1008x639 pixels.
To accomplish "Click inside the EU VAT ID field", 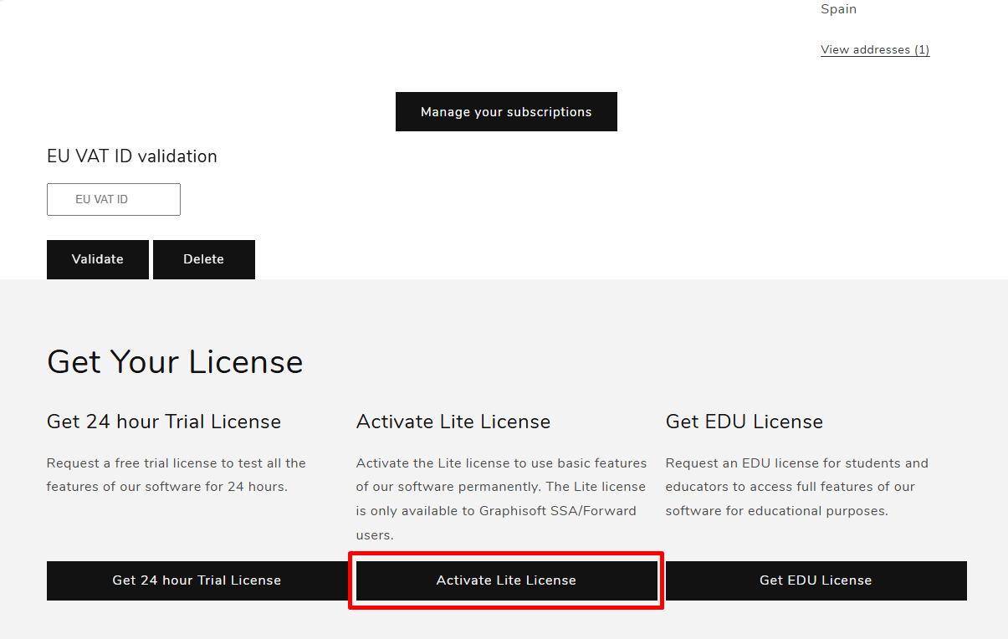I will click(113, 199).
